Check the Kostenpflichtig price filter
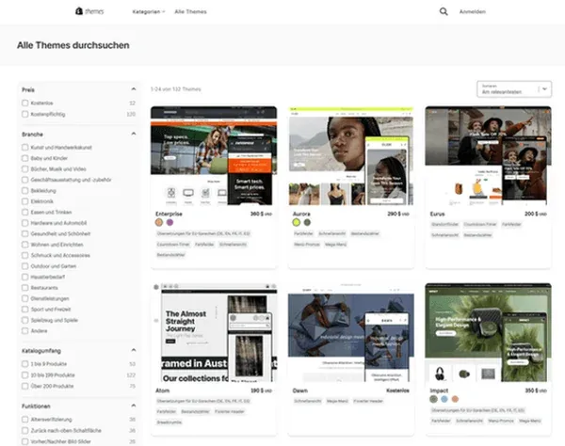 pyautogui.click(x=24, y=114)
